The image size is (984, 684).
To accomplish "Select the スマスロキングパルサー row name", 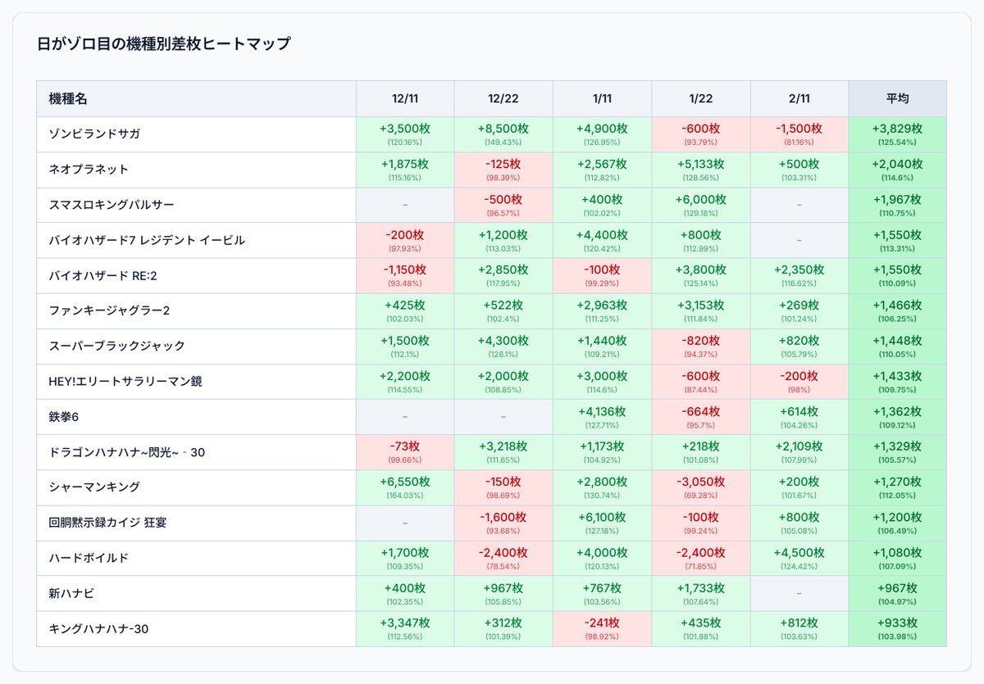I will tap(112, 204).
